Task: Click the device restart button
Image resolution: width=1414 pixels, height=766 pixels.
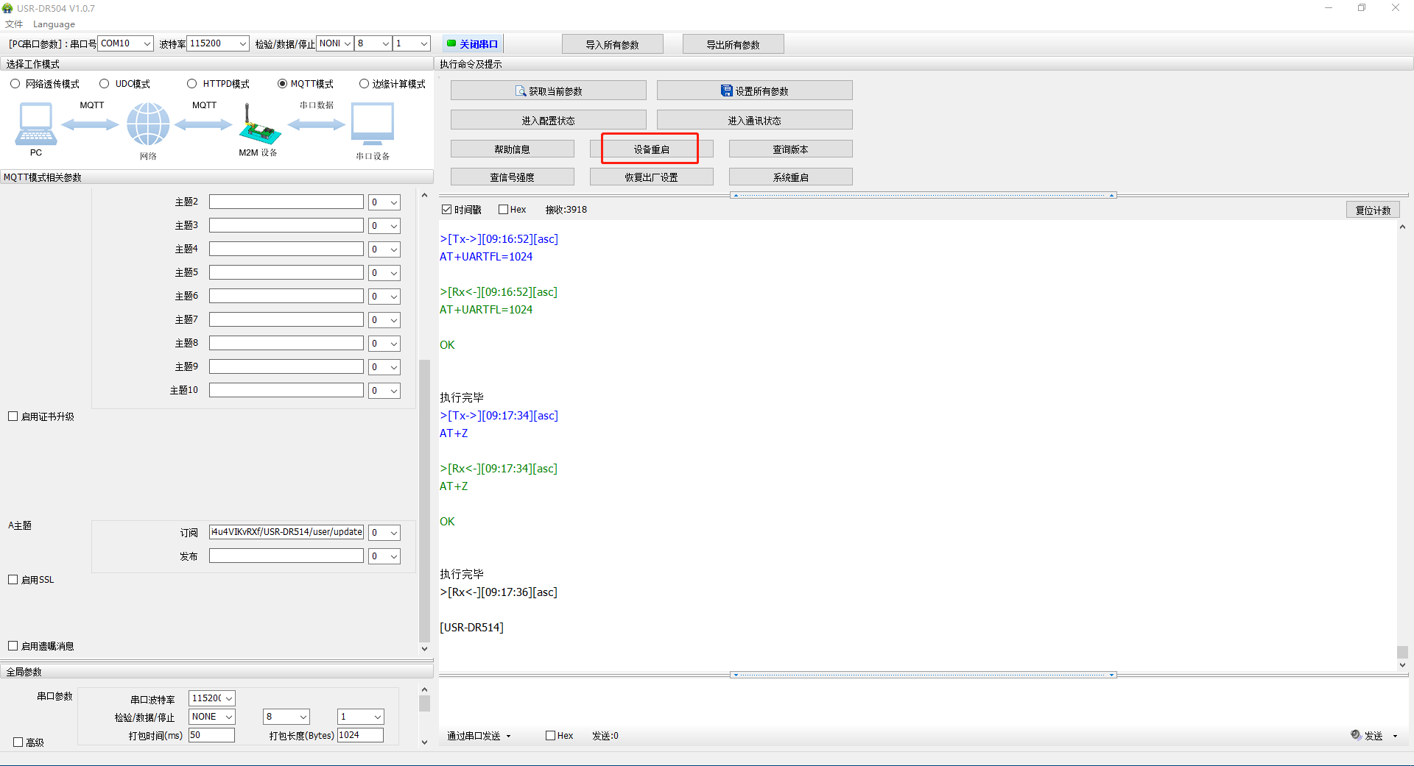Action: click(651, 149)
